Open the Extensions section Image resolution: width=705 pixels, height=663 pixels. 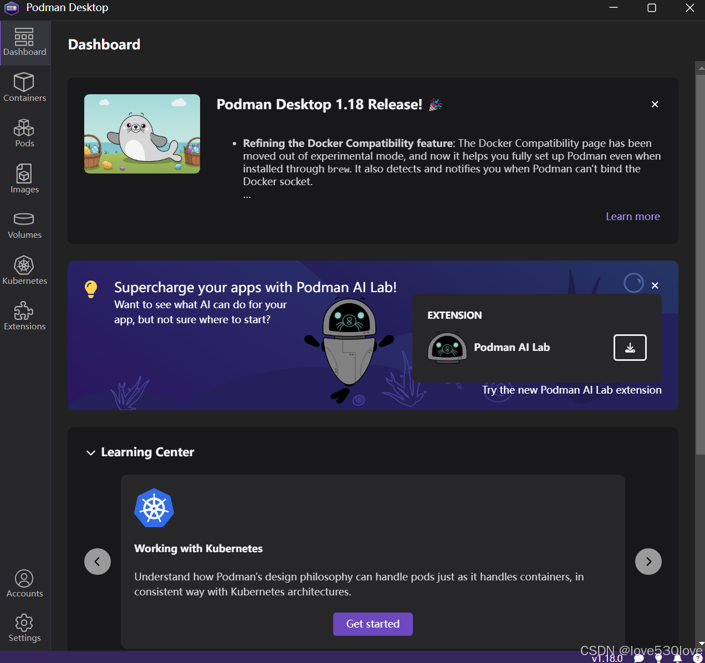[25, 316]
